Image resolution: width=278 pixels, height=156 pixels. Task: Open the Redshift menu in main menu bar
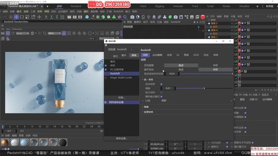pyautogui.click(x=118, y=12)
